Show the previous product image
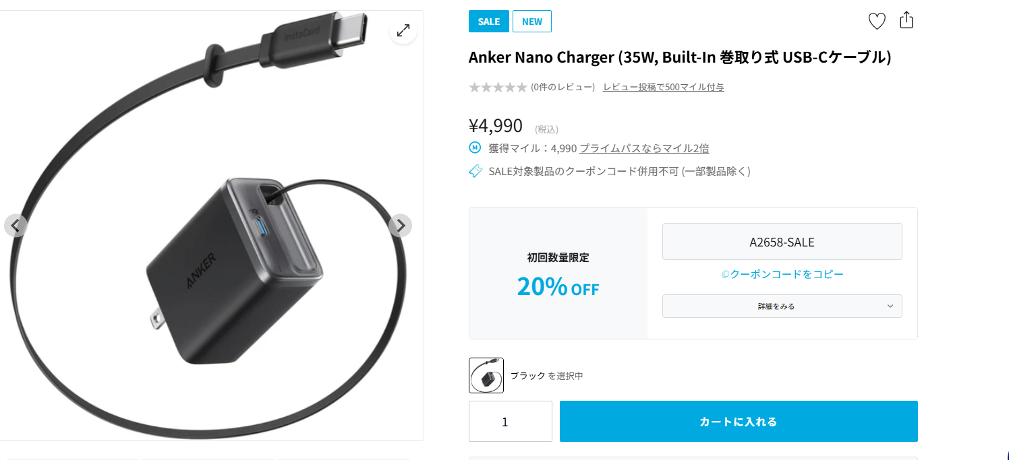Viewport: 1009px width, 460px height. pos(16,226)
